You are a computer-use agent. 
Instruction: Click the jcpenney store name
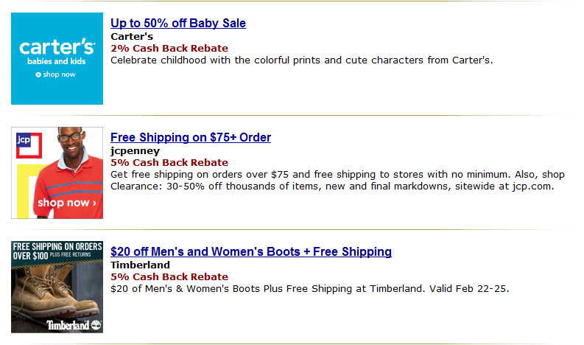pos(135,151)
